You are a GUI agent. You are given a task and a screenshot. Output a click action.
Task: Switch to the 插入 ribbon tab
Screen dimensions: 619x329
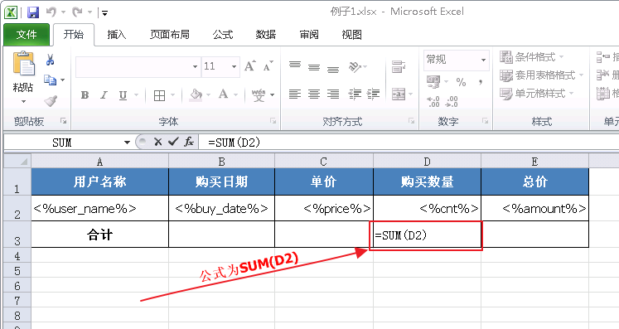pos(117,35)
